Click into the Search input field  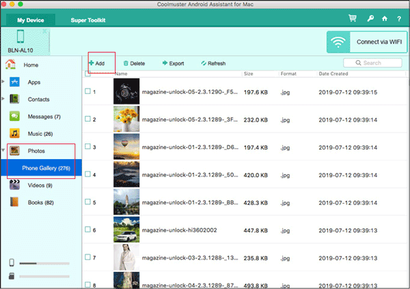point(372,63)
